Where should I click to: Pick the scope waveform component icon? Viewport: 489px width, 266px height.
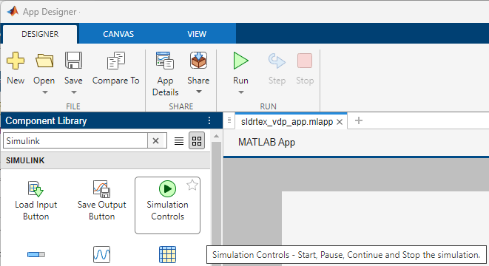pyautogui.click(x=101, y=254)
